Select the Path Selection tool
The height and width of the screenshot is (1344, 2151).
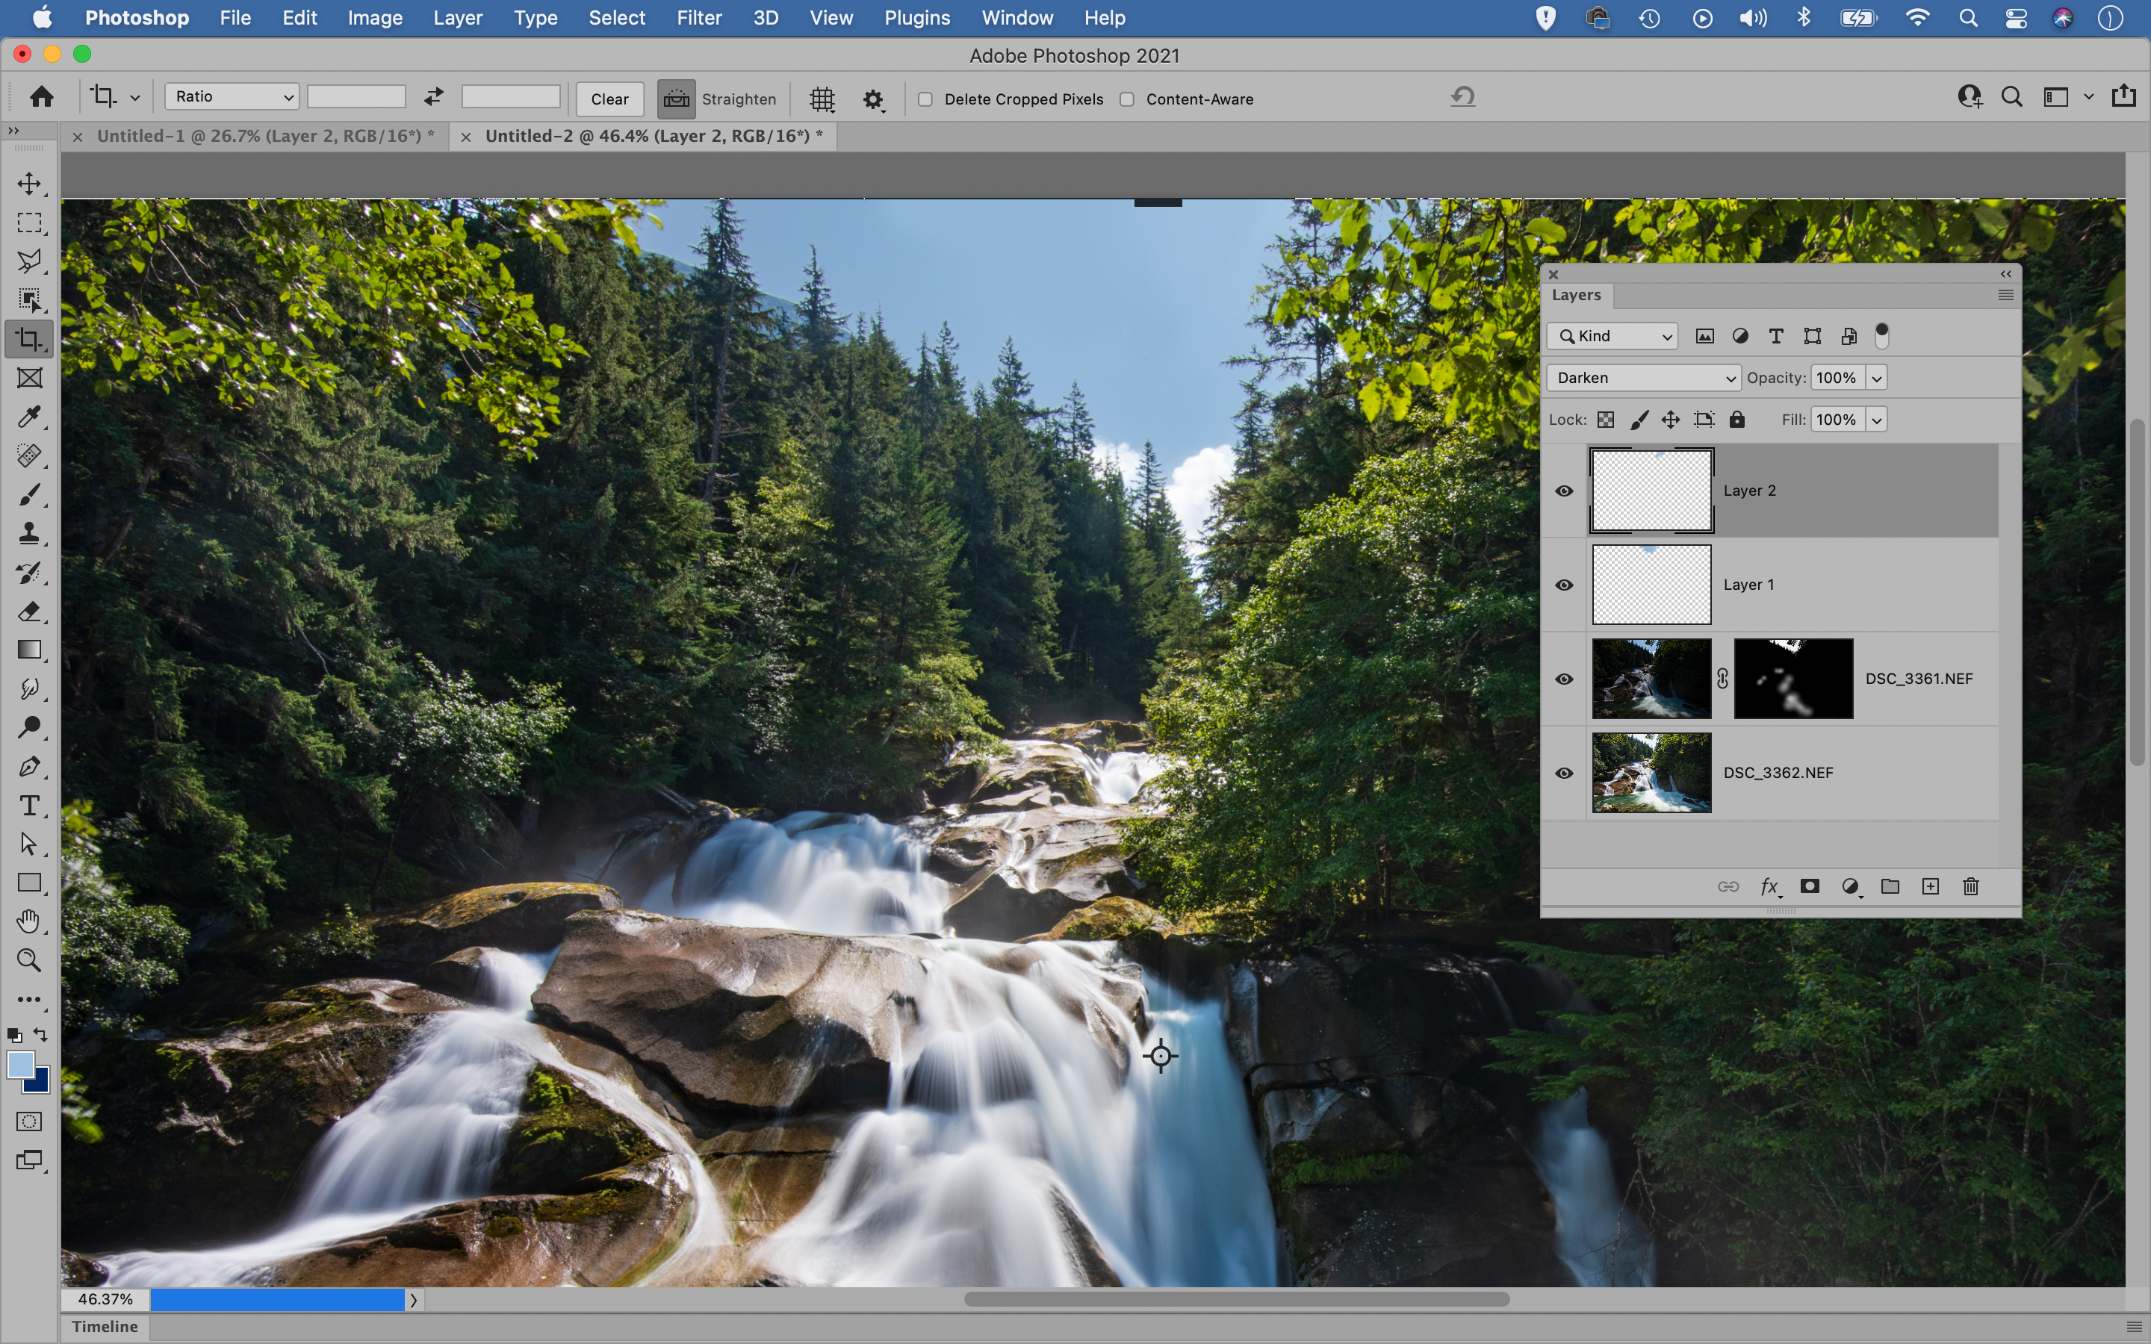click(x=29, y=844)
